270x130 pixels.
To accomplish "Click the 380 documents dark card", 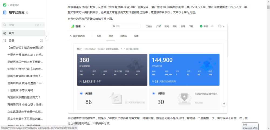I will coord(112,70).
